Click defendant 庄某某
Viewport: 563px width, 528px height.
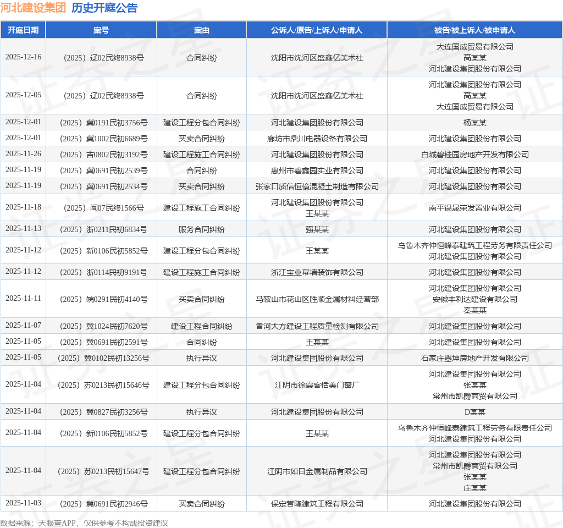point(474,488)
